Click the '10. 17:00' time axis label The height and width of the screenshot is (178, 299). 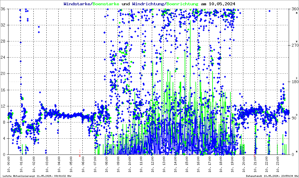[210, 164]
